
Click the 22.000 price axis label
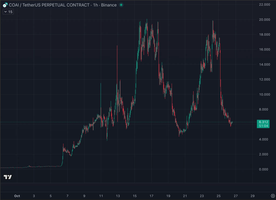(x=264, y=5)
